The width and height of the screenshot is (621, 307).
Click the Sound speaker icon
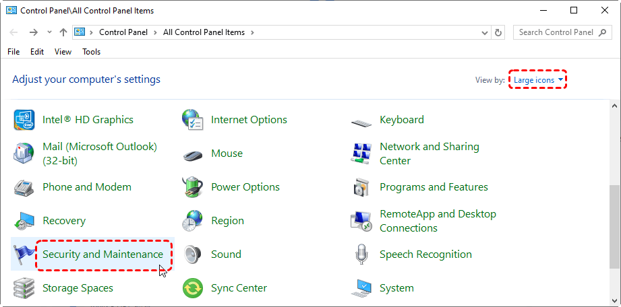(x=193, y=254)
